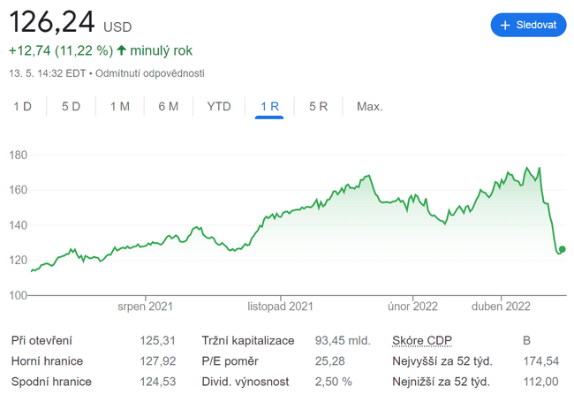
Task: Select the 5 D chart range tab
Action: pos(71,107)
